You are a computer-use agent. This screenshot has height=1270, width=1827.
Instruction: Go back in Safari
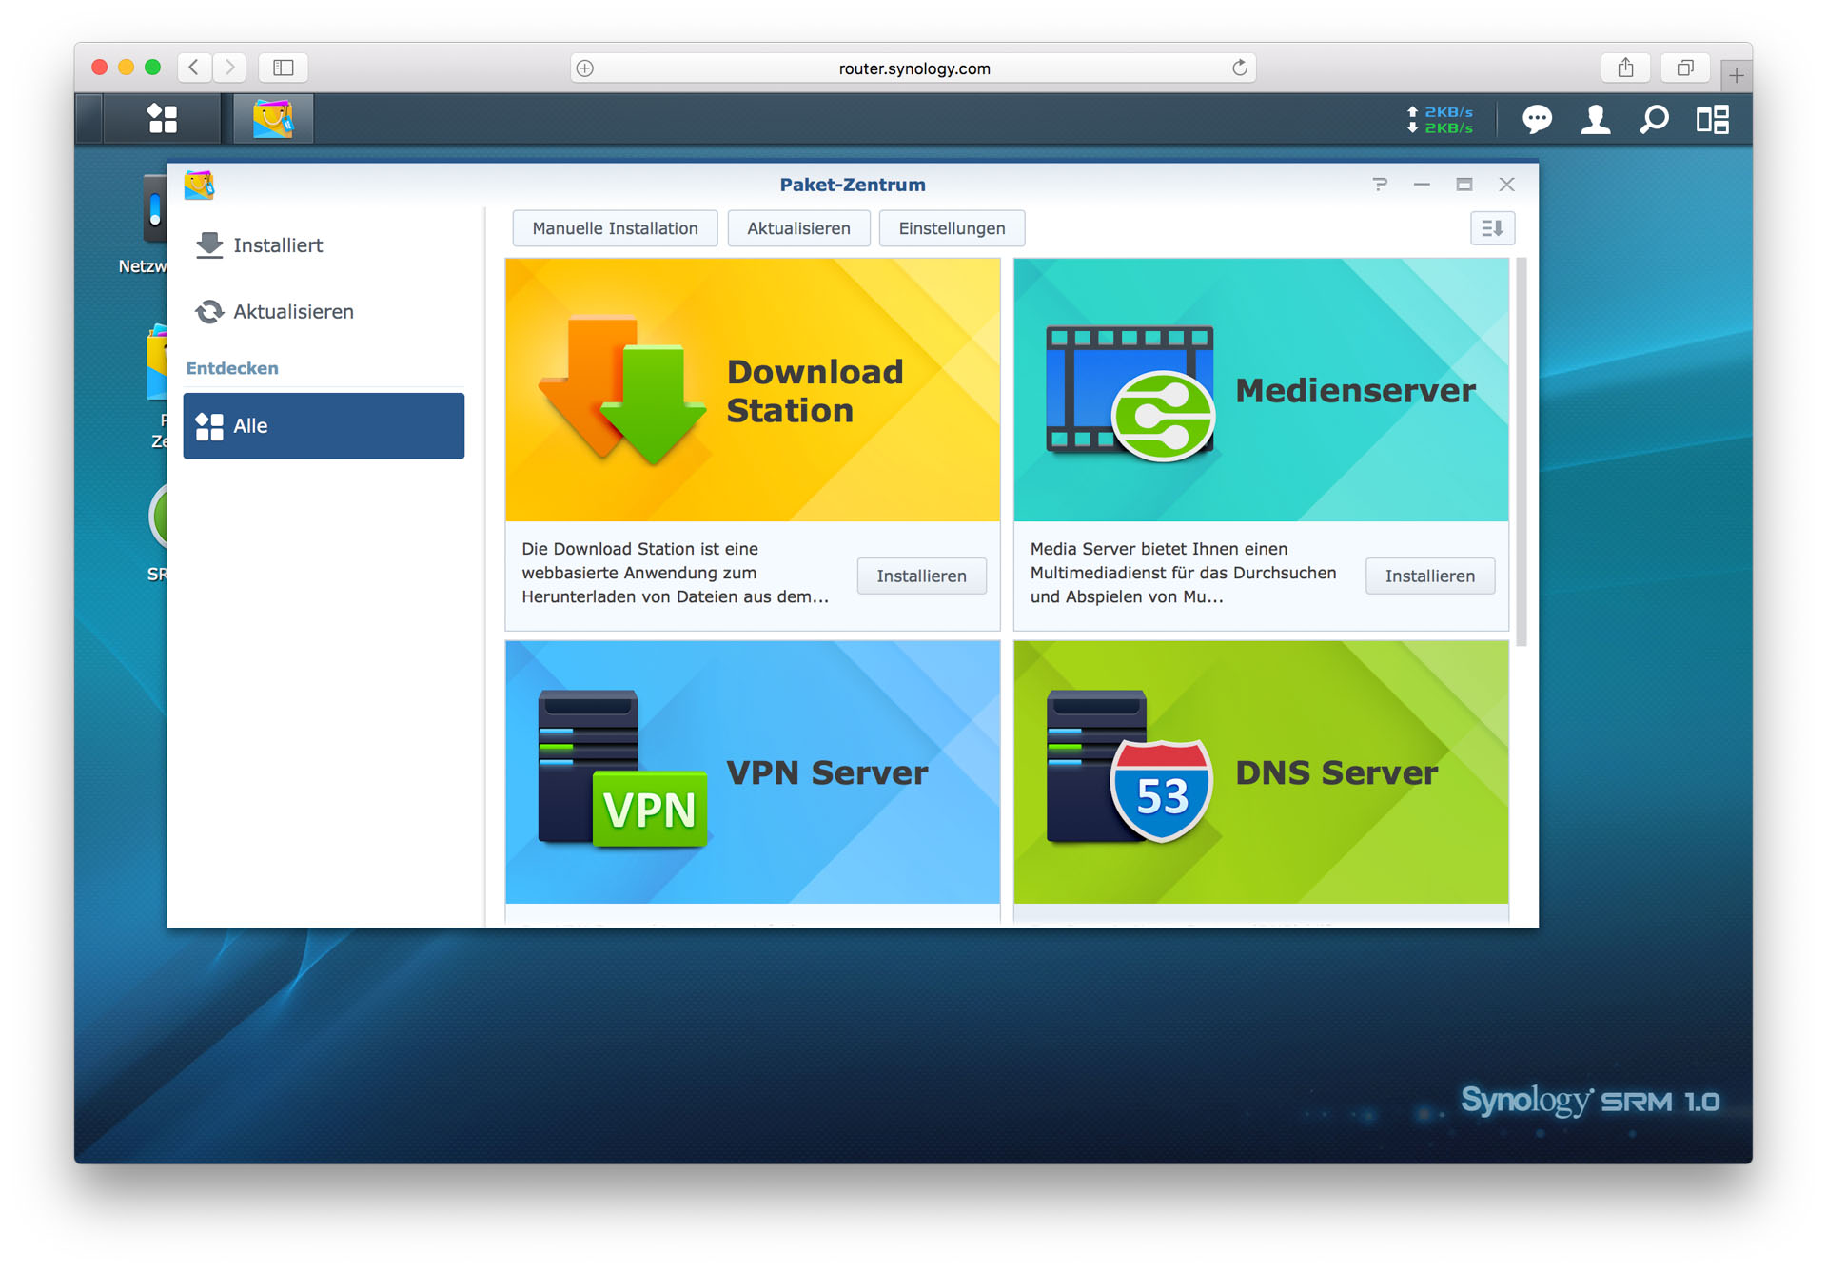(194, 68)
